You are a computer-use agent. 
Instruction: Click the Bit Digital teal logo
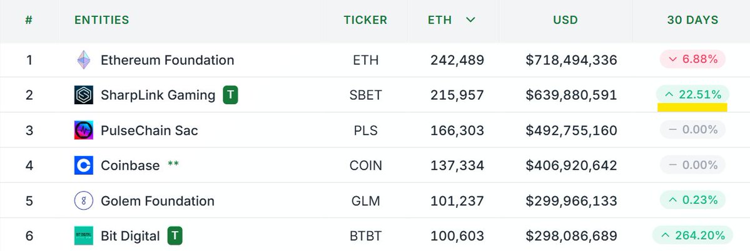pyautogui.click(x=84, y=236)
